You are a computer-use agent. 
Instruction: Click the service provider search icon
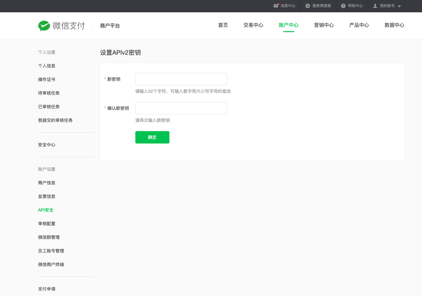pyautogui.click(x=307, y=6)
